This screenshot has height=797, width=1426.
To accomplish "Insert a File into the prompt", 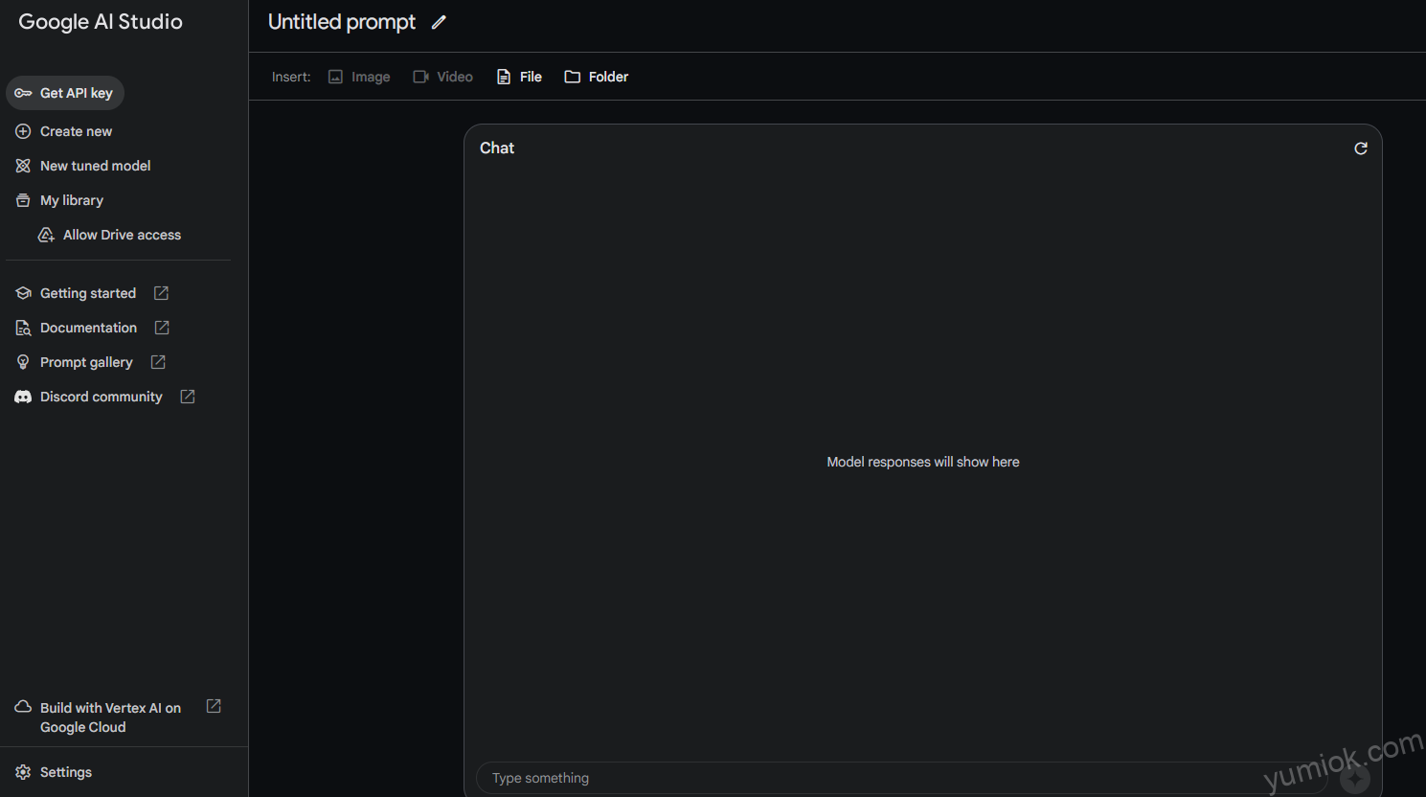I will 519,77.
